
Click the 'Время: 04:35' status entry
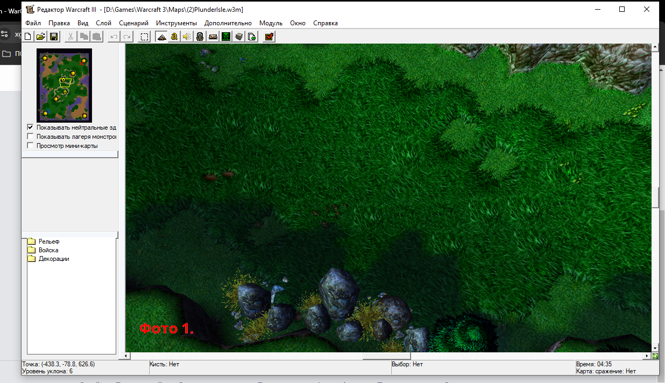coord(594,364)
